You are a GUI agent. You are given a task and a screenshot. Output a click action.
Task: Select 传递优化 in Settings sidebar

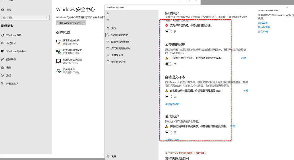pyautogui.click(x=11, y=43)
